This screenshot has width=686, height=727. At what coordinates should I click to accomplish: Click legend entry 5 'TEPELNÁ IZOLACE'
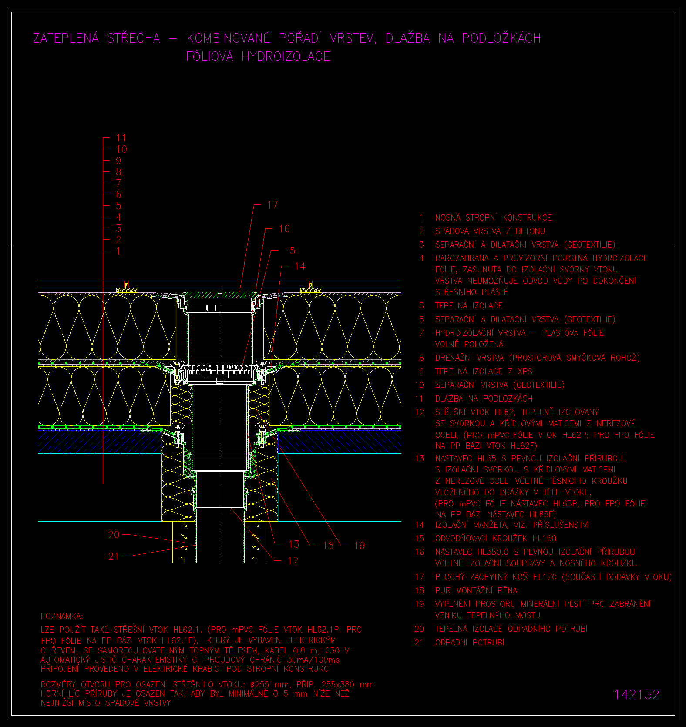469,306
